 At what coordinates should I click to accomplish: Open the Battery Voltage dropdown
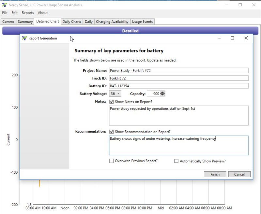point(115,94)
